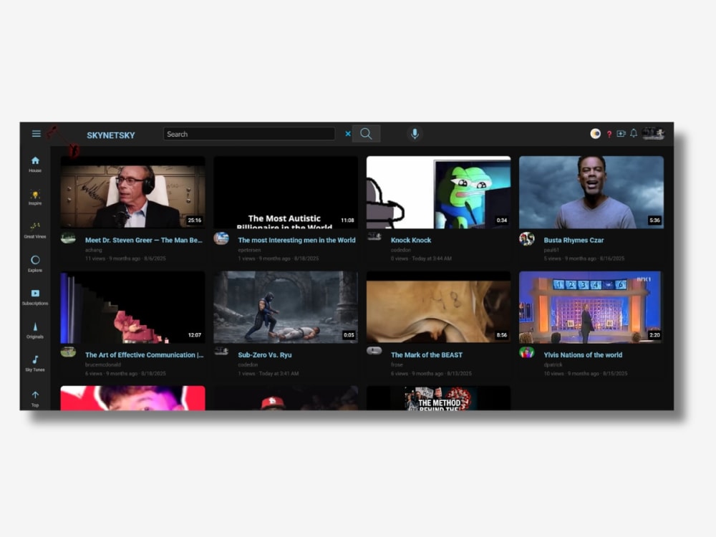Open dpatrick channel avatar
The width and height of the screenshot is (716, 537).
pos(527,353)
